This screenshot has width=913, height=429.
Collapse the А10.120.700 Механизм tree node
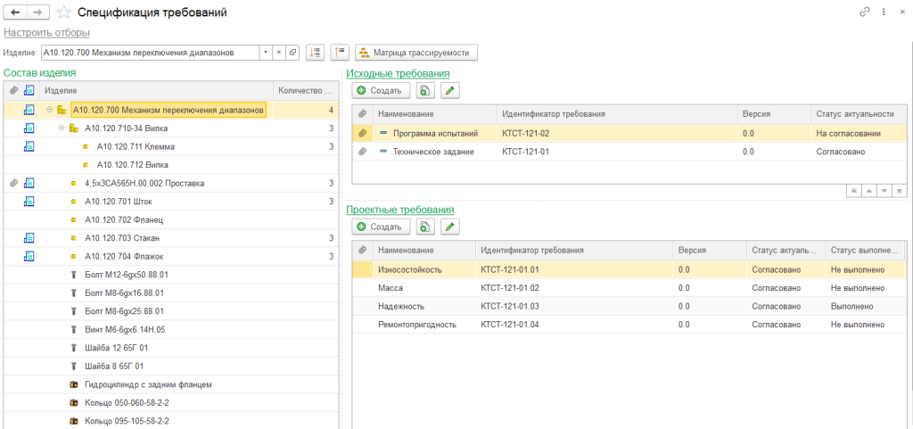[49, 111]
